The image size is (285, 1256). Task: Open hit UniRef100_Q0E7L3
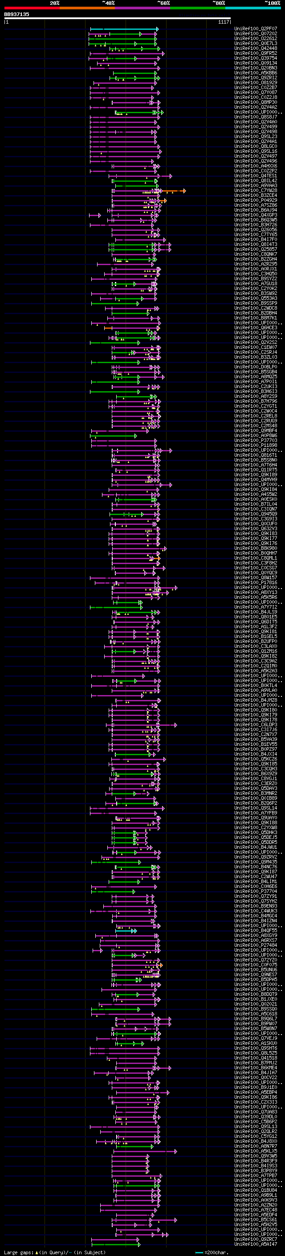[256, 43]
